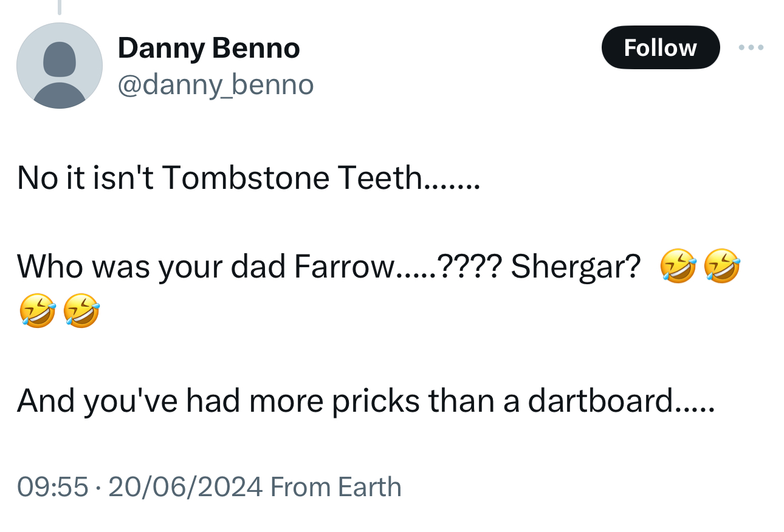Click the 20/06/2024 post date
The width and height of the screenshot is (784, 532).
pyautogui.click(x=185, y=487)
